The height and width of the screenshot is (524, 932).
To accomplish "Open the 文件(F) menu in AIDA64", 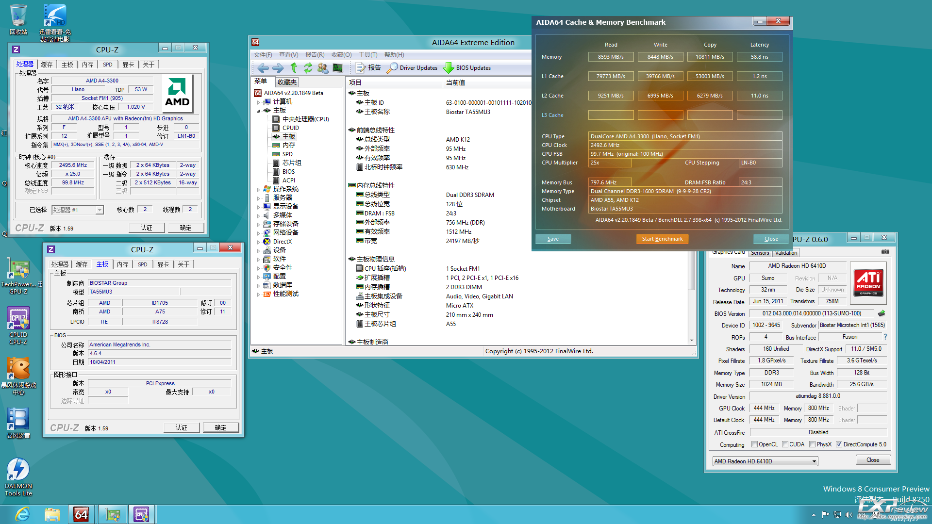I will click(263, 55).
